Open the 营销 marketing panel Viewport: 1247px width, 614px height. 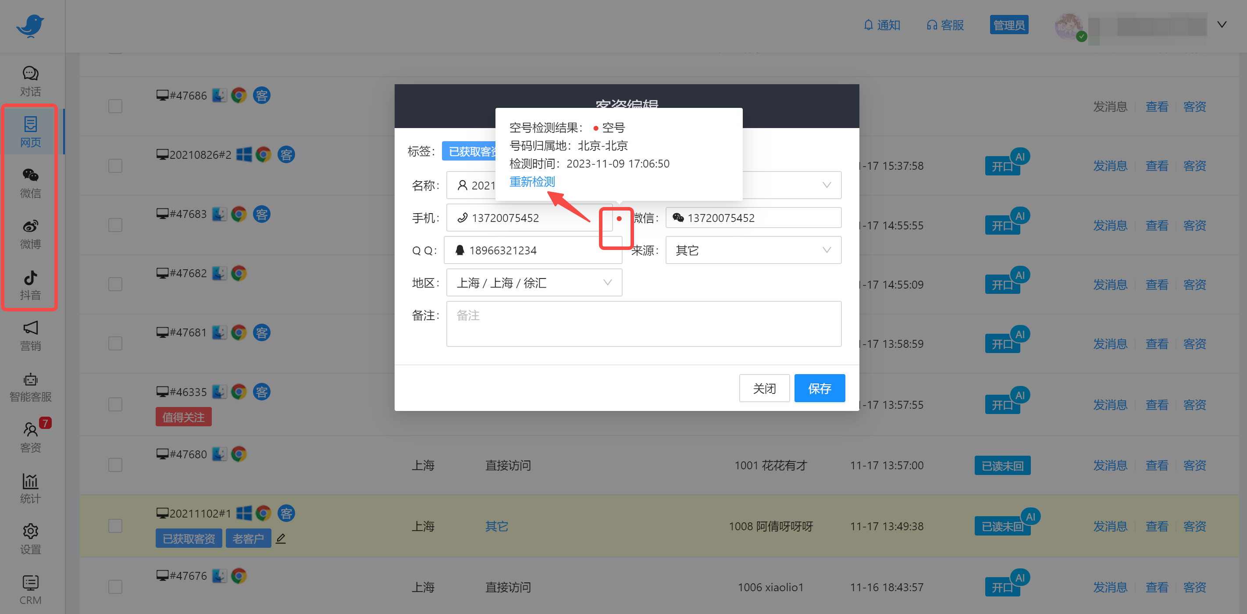click(30, 336)
